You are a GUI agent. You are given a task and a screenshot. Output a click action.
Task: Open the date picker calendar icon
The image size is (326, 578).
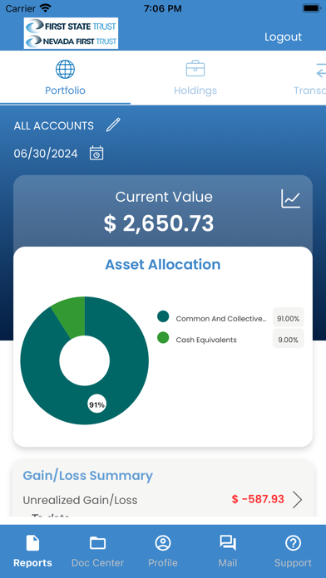[x=96, y=153]
